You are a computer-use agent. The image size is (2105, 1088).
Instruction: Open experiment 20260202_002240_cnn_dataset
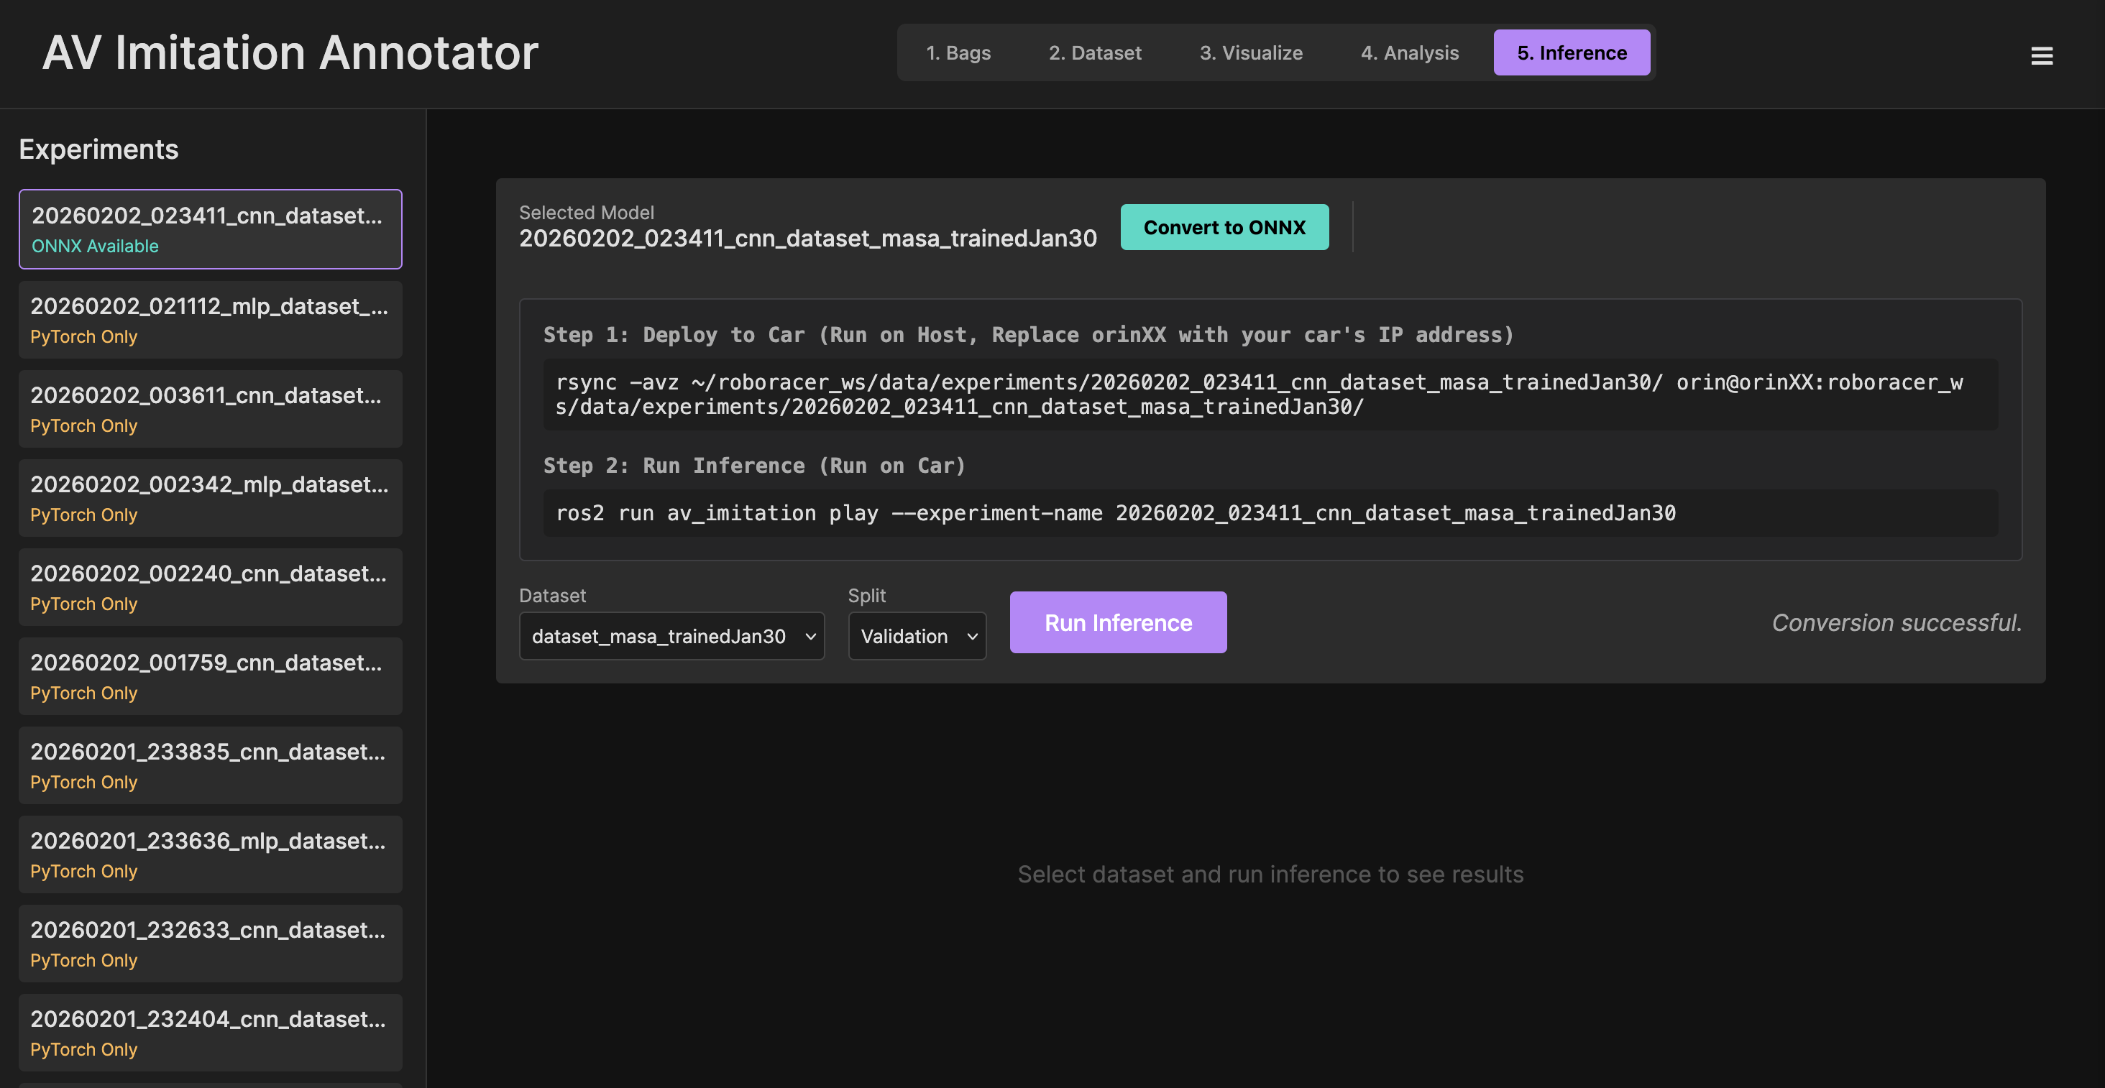(210, 587)
